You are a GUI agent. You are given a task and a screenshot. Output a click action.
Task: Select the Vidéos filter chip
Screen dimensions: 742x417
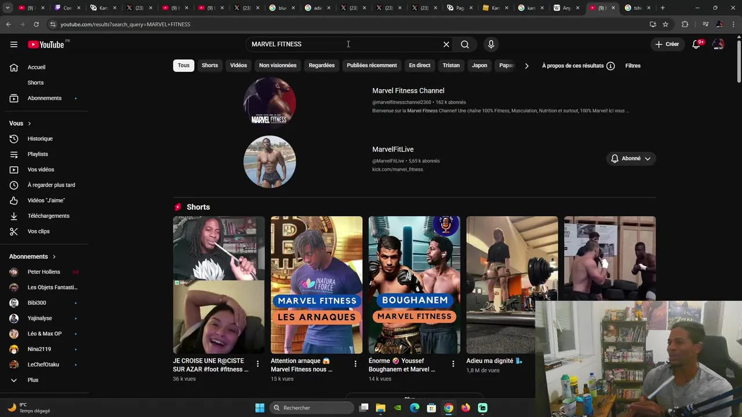[x=238, y=65]
